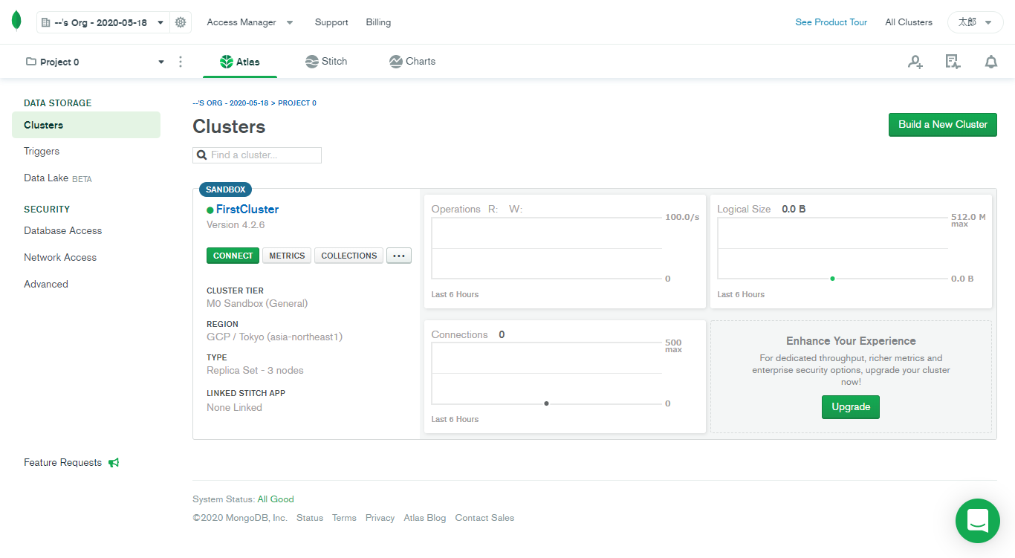Open the footer Terms link

click(344, 518)
